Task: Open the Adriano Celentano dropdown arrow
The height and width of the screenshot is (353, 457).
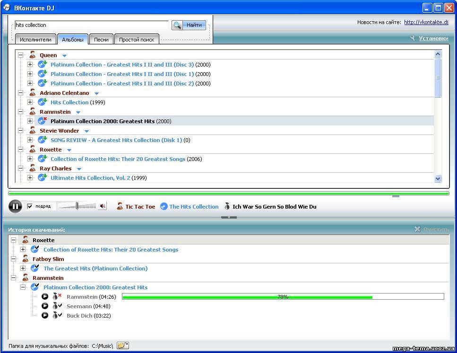Action: pyautogui.click(x=96, y=93)
